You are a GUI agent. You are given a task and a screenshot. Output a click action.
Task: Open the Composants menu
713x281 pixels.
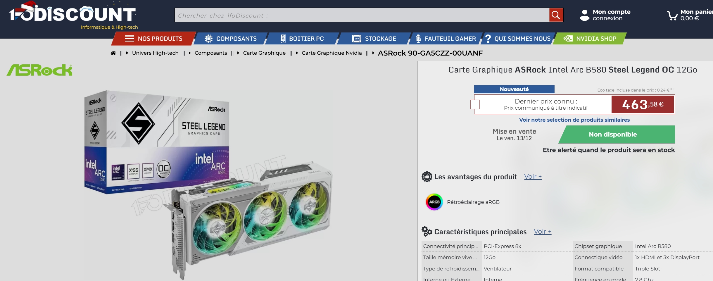pyautogui.click(x=231, y=39)
